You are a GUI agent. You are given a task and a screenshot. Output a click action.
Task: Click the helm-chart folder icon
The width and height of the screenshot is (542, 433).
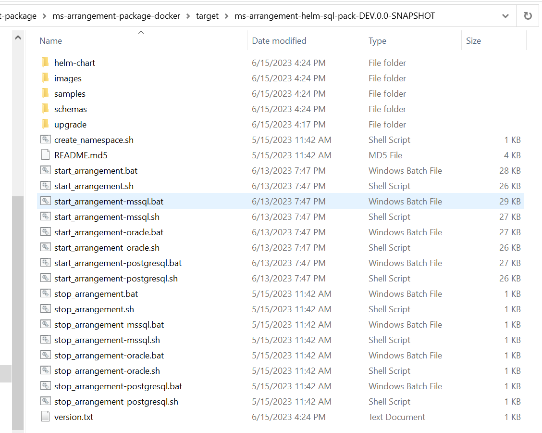point(45,63)
